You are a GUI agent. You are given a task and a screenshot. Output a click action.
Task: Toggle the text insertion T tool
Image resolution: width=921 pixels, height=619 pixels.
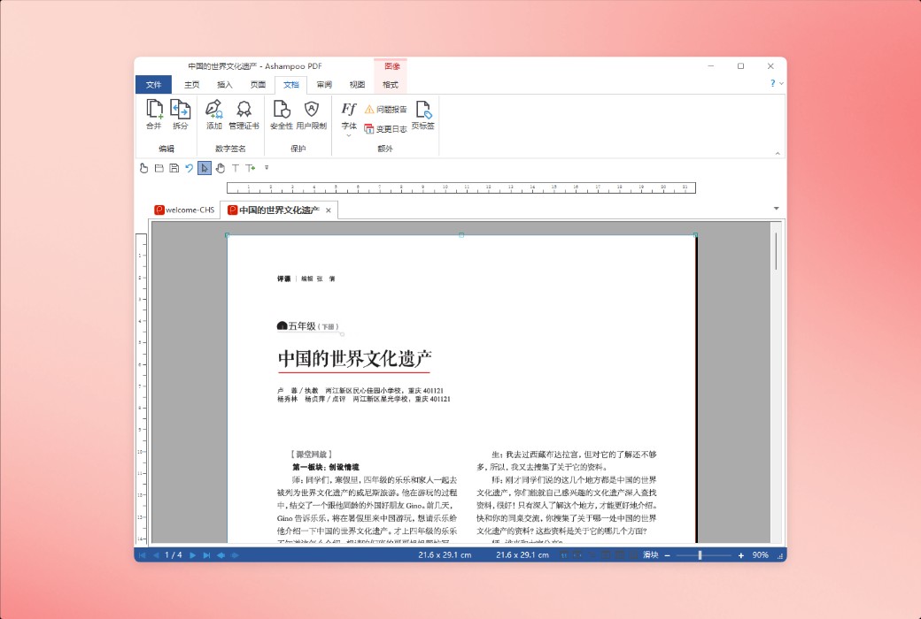tap(234, 168)
